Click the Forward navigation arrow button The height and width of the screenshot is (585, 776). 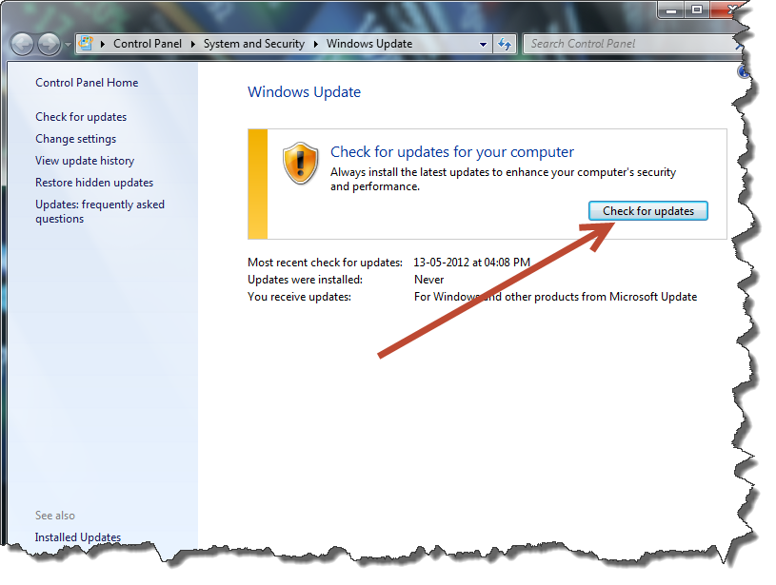(49, 45)
